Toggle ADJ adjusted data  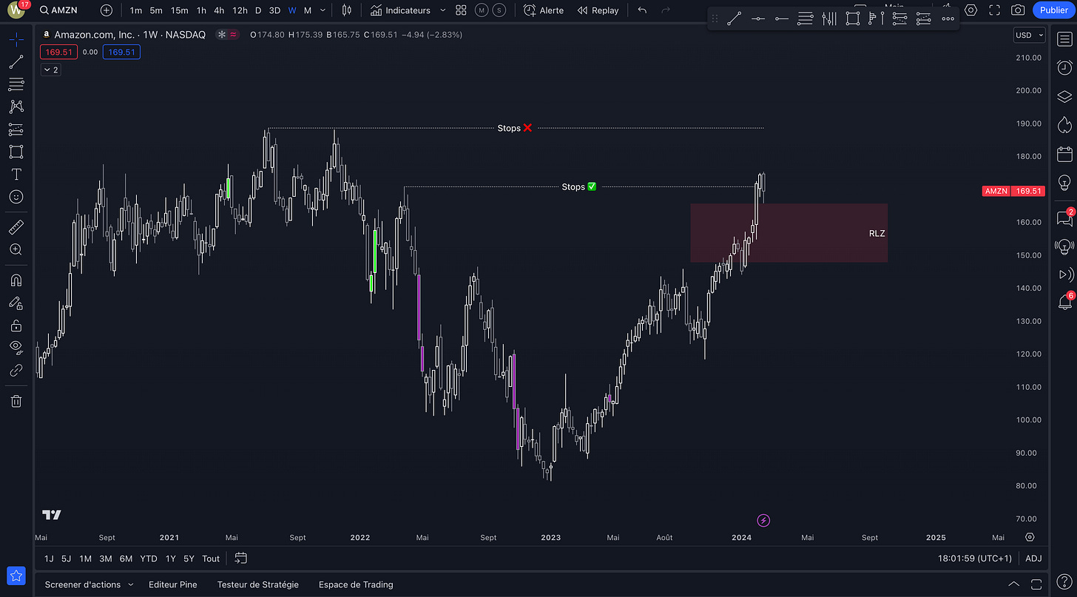[x=1033, y=559]
